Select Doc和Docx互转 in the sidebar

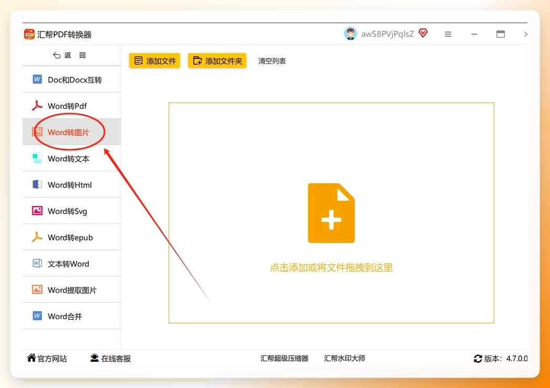coord(71,79)
